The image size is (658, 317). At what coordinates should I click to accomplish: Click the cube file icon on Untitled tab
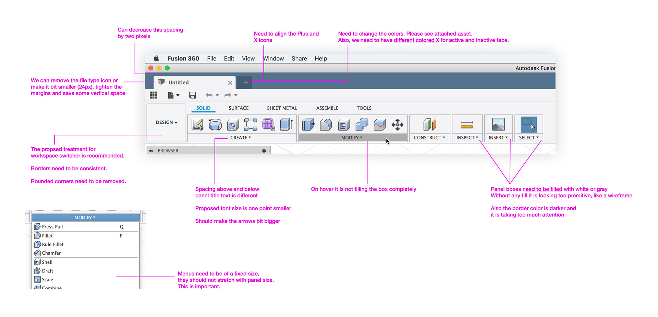[161, 82]
